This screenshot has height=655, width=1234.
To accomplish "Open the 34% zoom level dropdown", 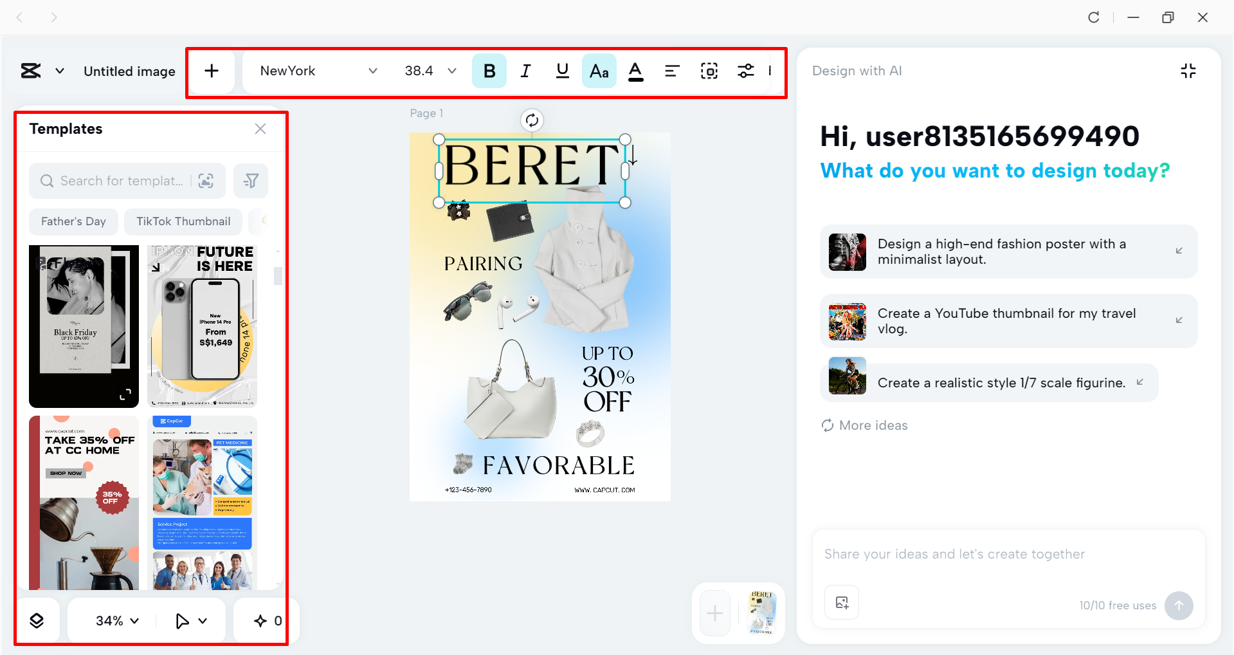I will [116, 620].
